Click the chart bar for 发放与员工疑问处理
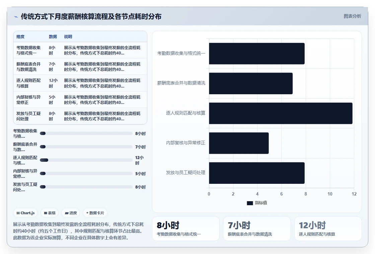Viewport: 375px width, 254px height. pos(256,173)
